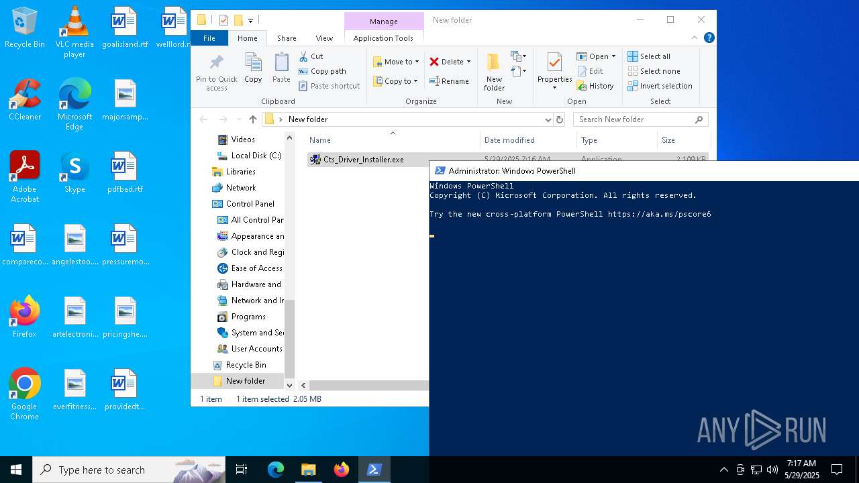This screenshot has height=483, width=859.
Task: Select Cts_Driver_Installer.exe file
Action: [x=363, y=160]
